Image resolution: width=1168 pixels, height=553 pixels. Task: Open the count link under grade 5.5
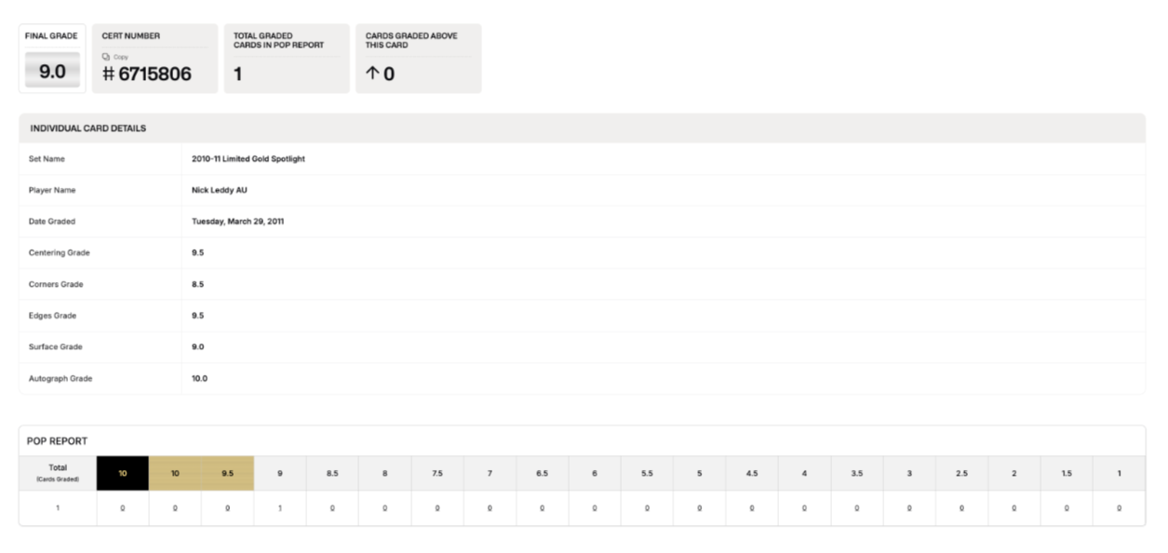(647, 508)
